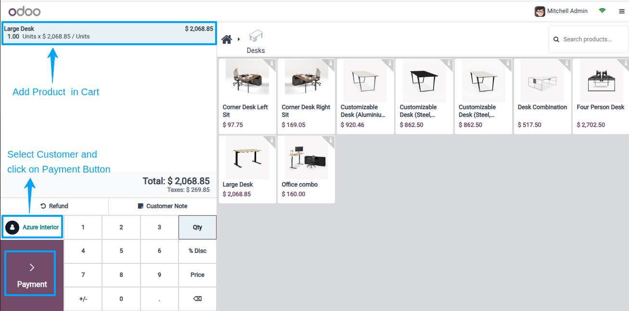Activate the Qty mode button
Viewport: 629px width, 311px height.
tap(197, 227)
